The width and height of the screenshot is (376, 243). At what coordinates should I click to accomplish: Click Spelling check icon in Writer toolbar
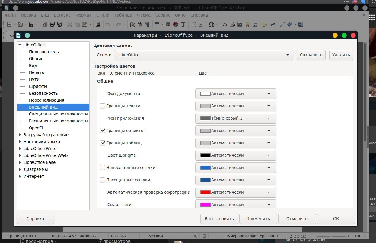point(140,24)
